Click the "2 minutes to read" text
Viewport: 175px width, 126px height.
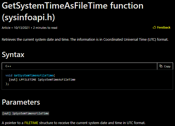pyautogui.click(x=45, y=28)
